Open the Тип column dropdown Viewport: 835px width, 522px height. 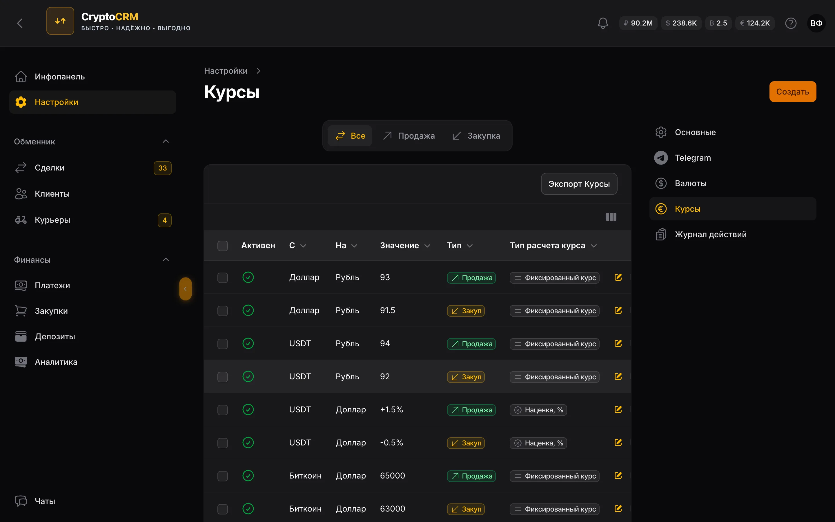pos(469,245)
